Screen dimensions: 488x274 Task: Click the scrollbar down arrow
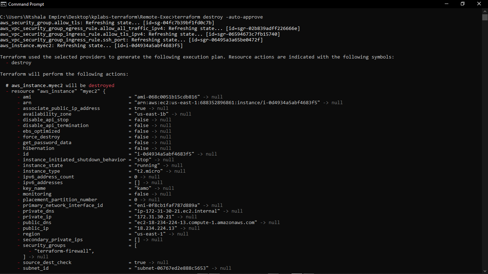click(x=485, y=270)
